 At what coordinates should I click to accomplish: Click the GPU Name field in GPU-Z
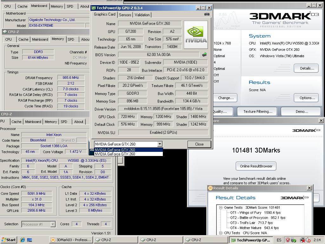[x=150, y=24]
